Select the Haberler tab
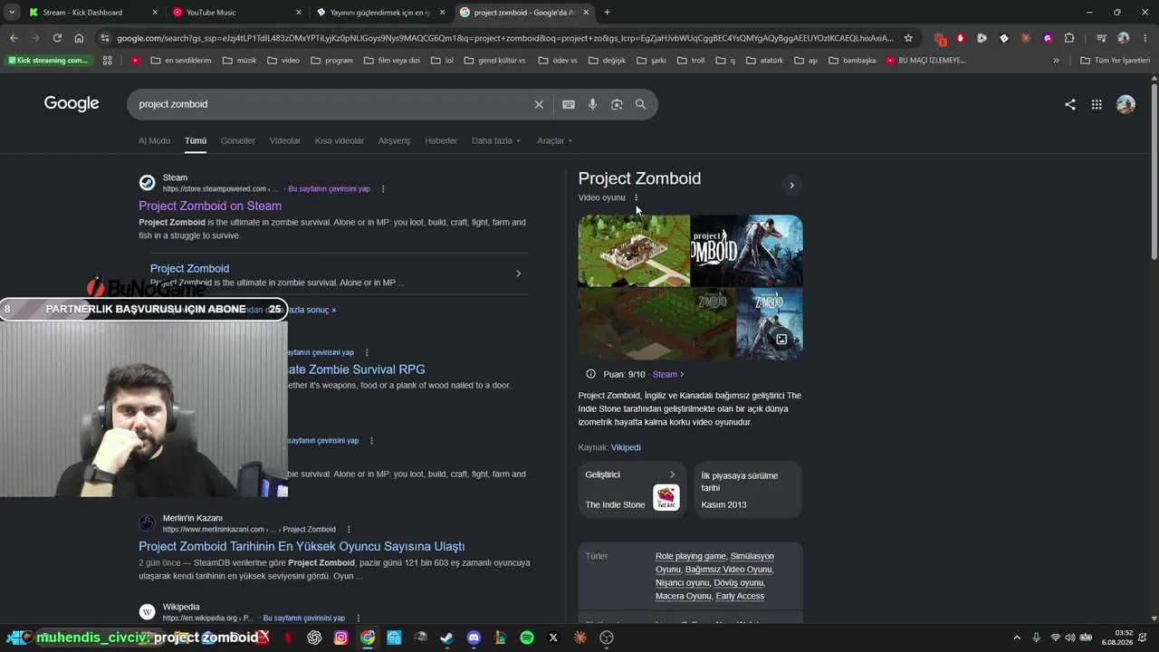Screen dimensions: 1159x652 [x=441, y=141]
